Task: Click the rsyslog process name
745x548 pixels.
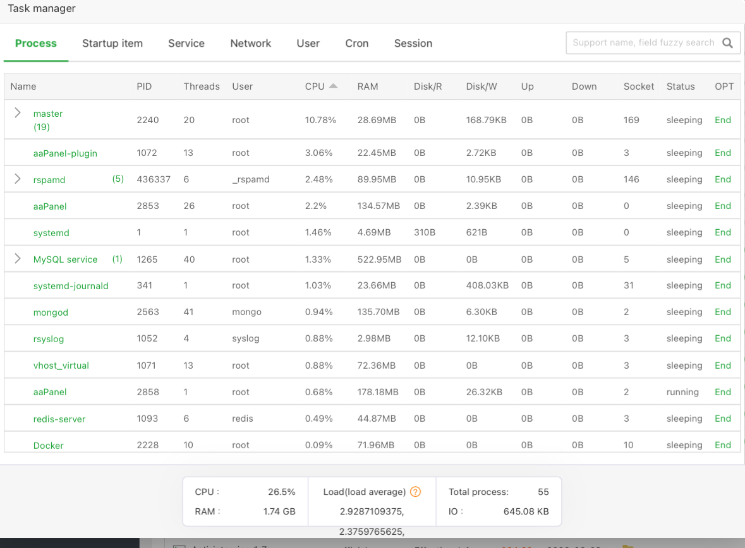Action: pos(49,339)
